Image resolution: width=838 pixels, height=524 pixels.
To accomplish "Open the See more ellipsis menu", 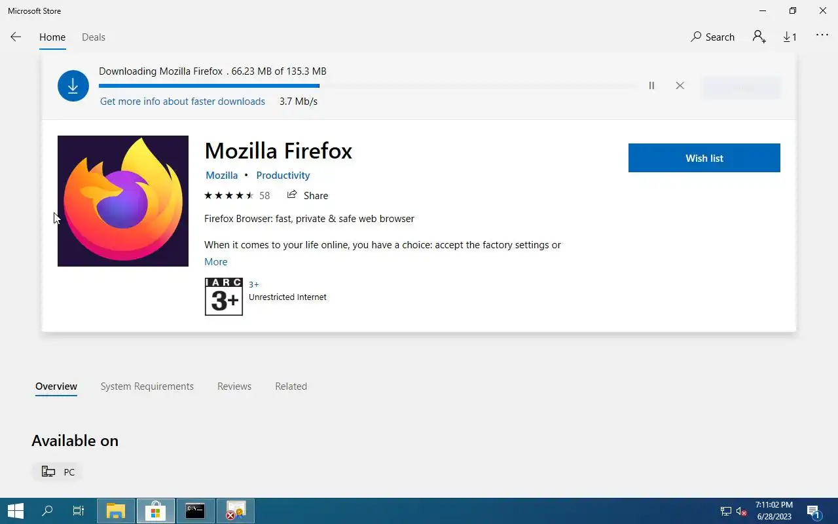I will tap(822, 35).
